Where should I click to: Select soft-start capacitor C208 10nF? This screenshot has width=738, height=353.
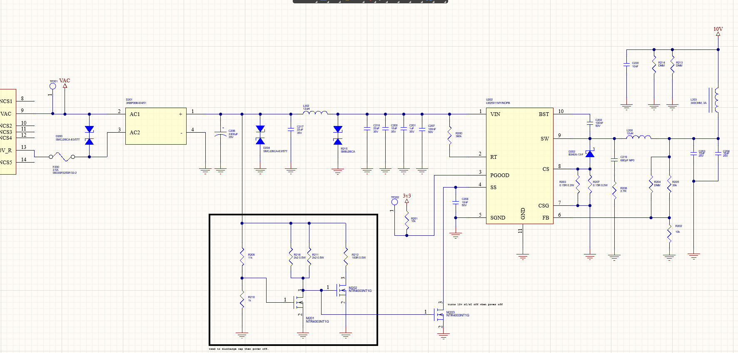point(456,202)
